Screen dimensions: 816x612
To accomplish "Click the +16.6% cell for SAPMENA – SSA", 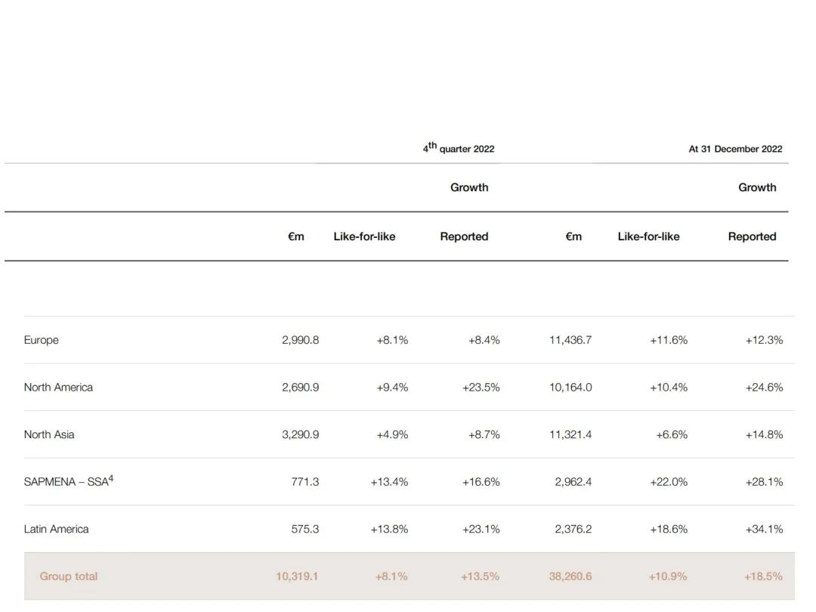I will [481, 482].
